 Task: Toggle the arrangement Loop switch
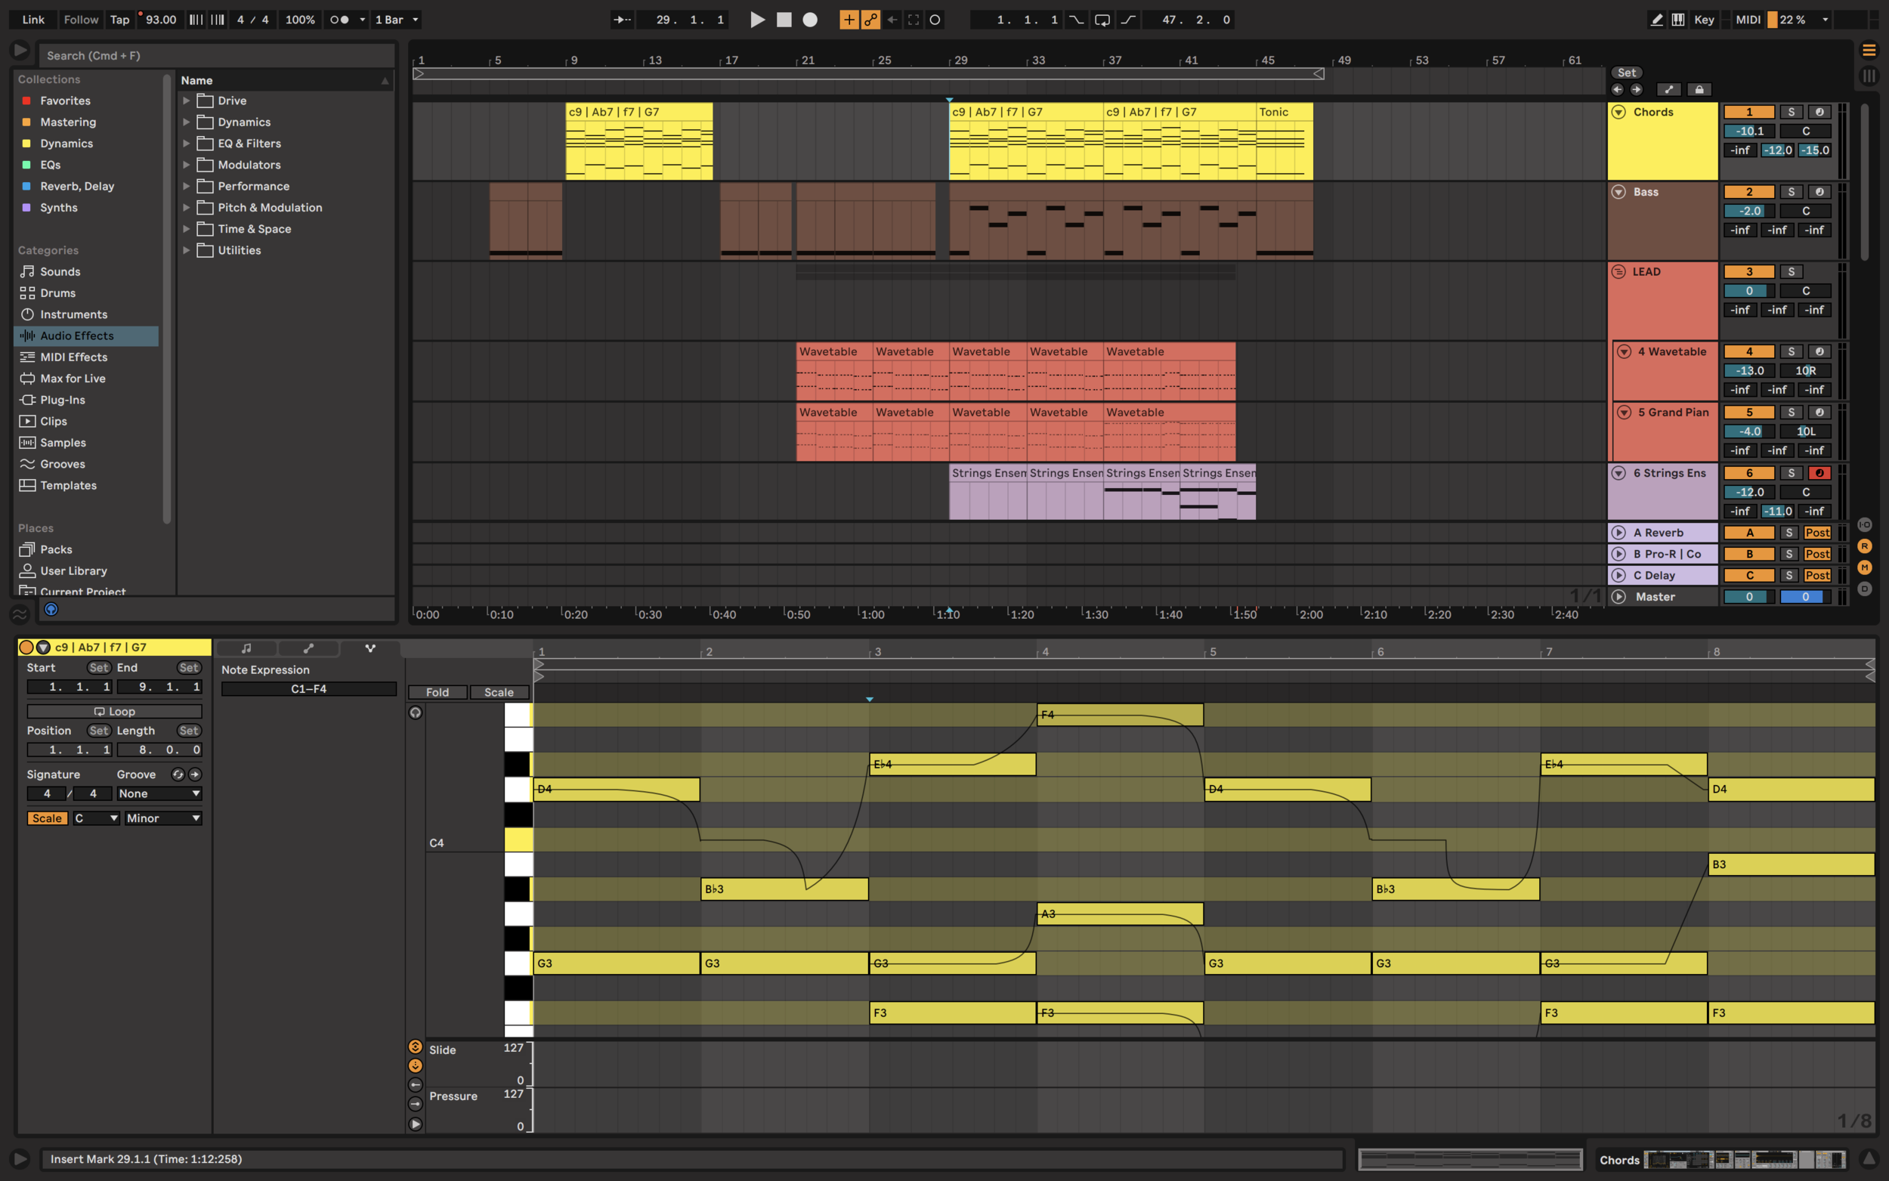tap(1102, 20)
